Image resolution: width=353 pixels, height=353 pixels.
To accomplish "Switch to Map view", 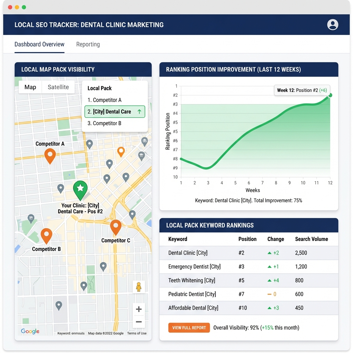I will 30,87.
